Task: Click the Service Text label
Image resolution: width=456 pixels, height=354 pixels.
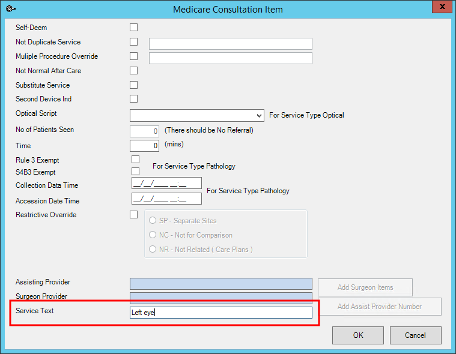Action: coord(35,310)
